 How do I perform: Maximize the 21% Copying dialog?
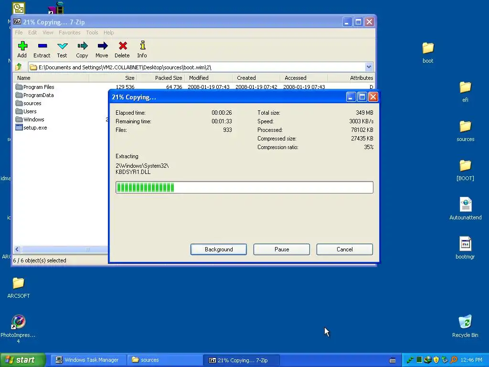362,97
